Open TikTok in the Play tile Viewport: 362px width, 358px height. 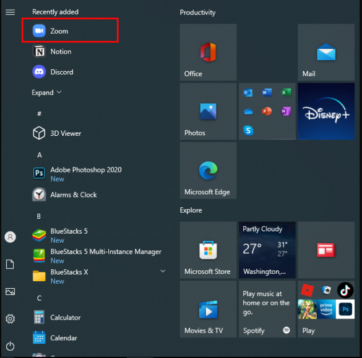(x=345, y=290)
